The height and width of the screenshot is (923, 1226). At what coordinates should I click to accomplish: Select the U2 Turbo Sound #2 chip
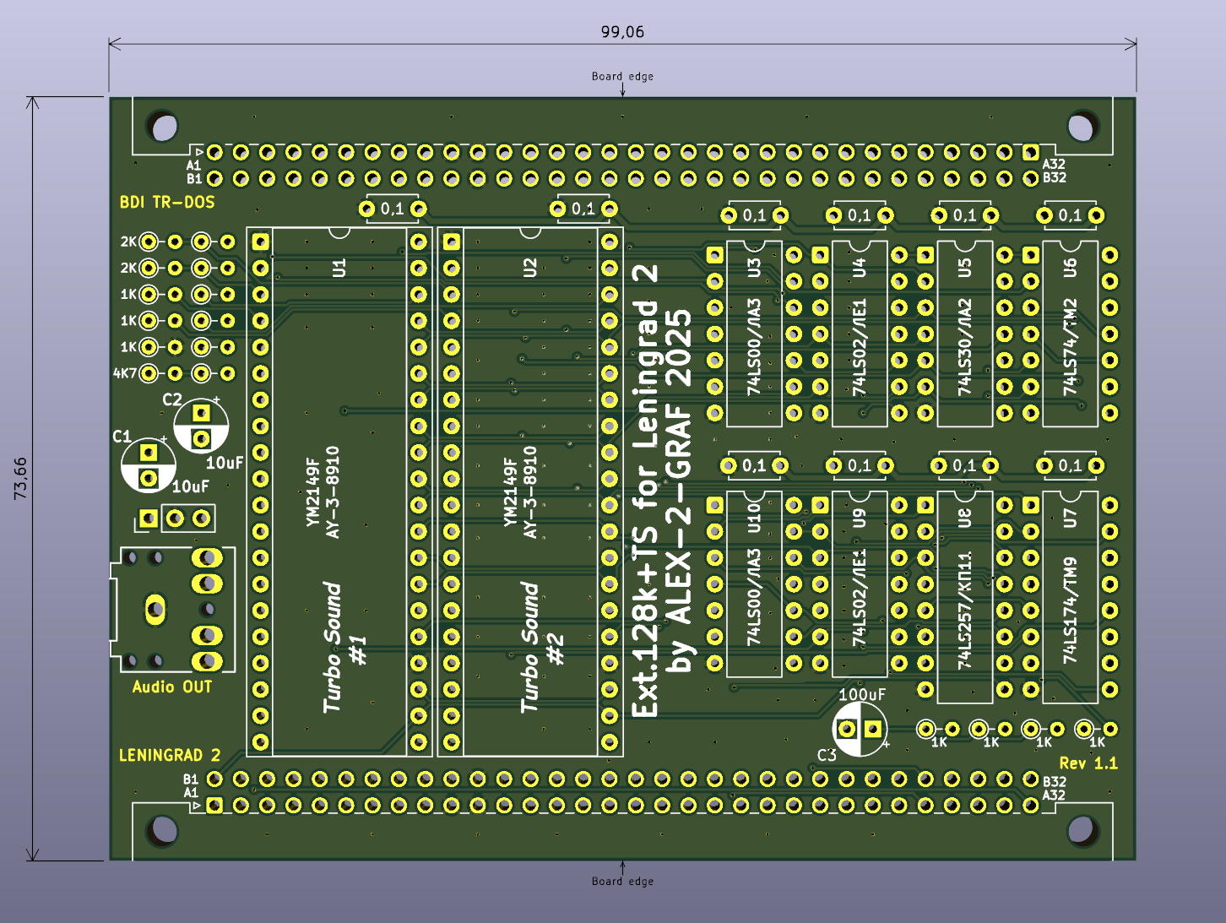coord(530,490)
